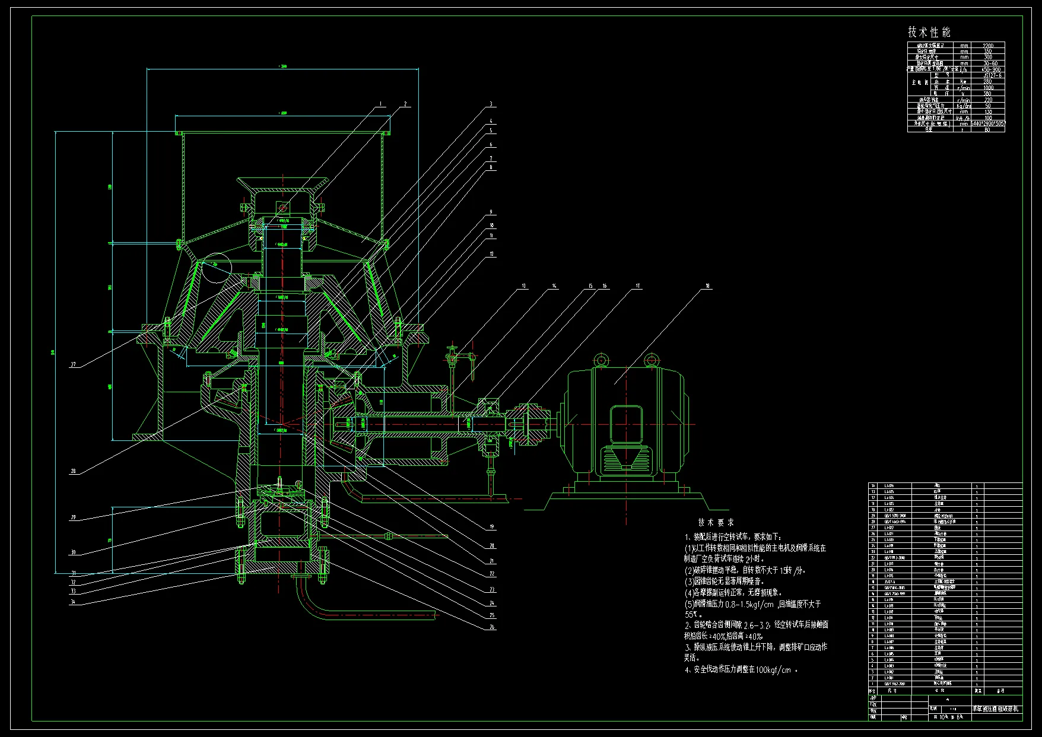Select requirement 3 操纵液压系统 line

pos(756,647)
